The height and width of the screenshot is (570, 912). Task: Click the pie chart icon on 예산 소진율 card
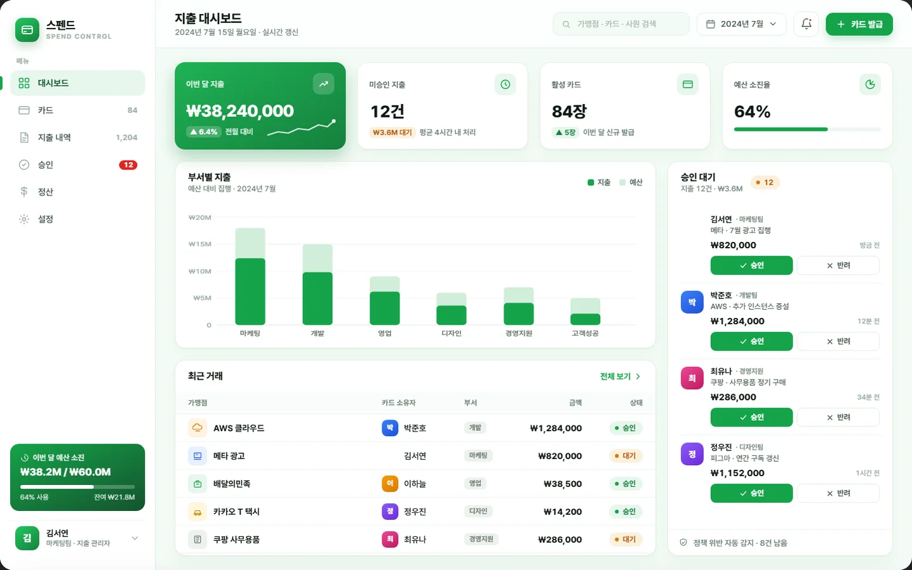pos(870,84)
